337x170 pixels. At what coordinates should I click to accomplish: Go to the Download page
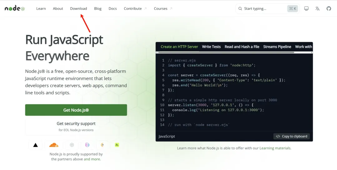pyautogui.click(x=78, y=9)
